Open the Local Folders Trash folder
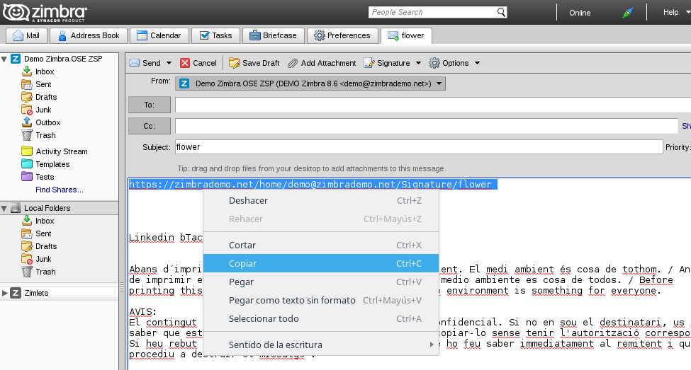This screenshot has height=370, width=691. tap(38, 272)
